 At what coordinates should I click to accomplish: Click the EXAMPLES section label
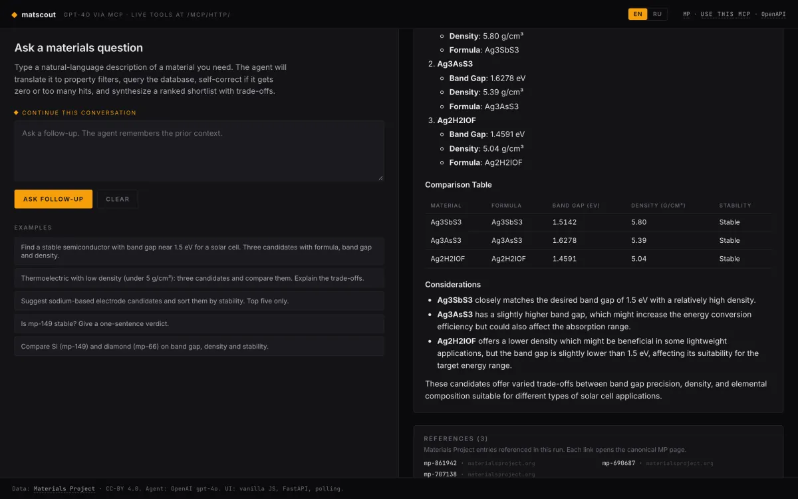tap(33, 228)
